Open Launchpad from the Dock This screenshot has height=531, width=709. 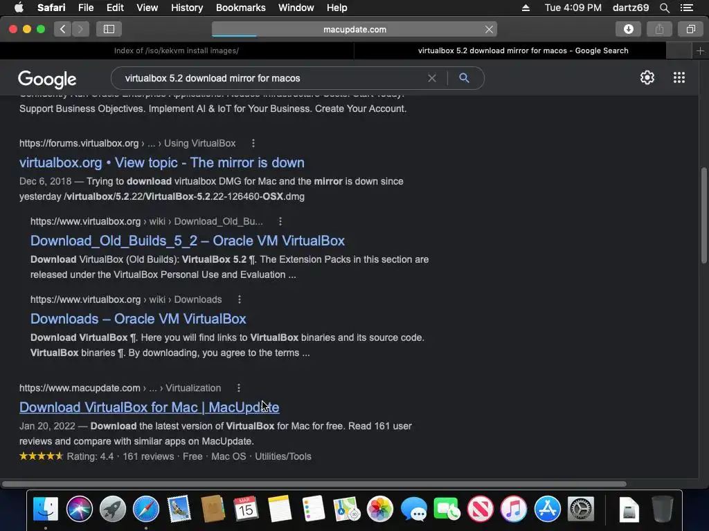[x=113, y=509]
